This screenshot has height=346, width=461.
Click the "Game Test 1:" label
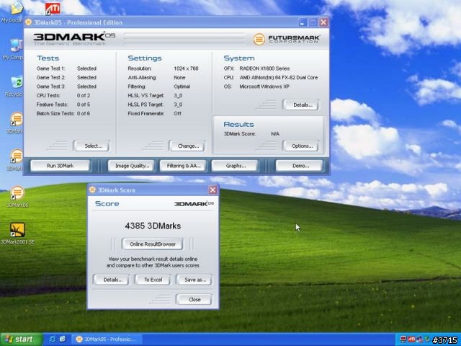coord(50,68)
